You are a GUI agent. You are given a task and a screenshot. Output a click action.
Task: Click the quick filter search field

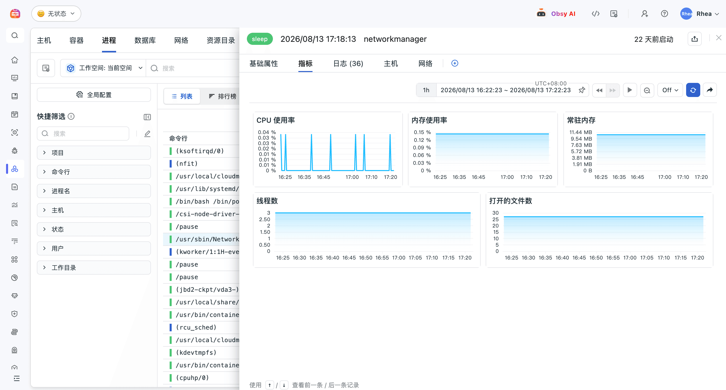[x=83, y=134]
